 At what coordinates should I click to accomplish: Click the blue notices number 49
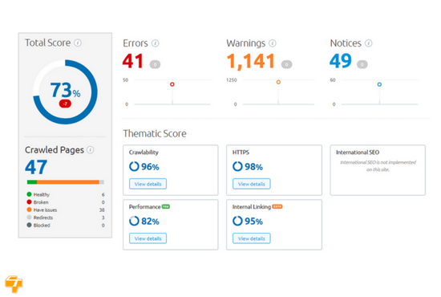pyautogui.click(x=341, y=61)
